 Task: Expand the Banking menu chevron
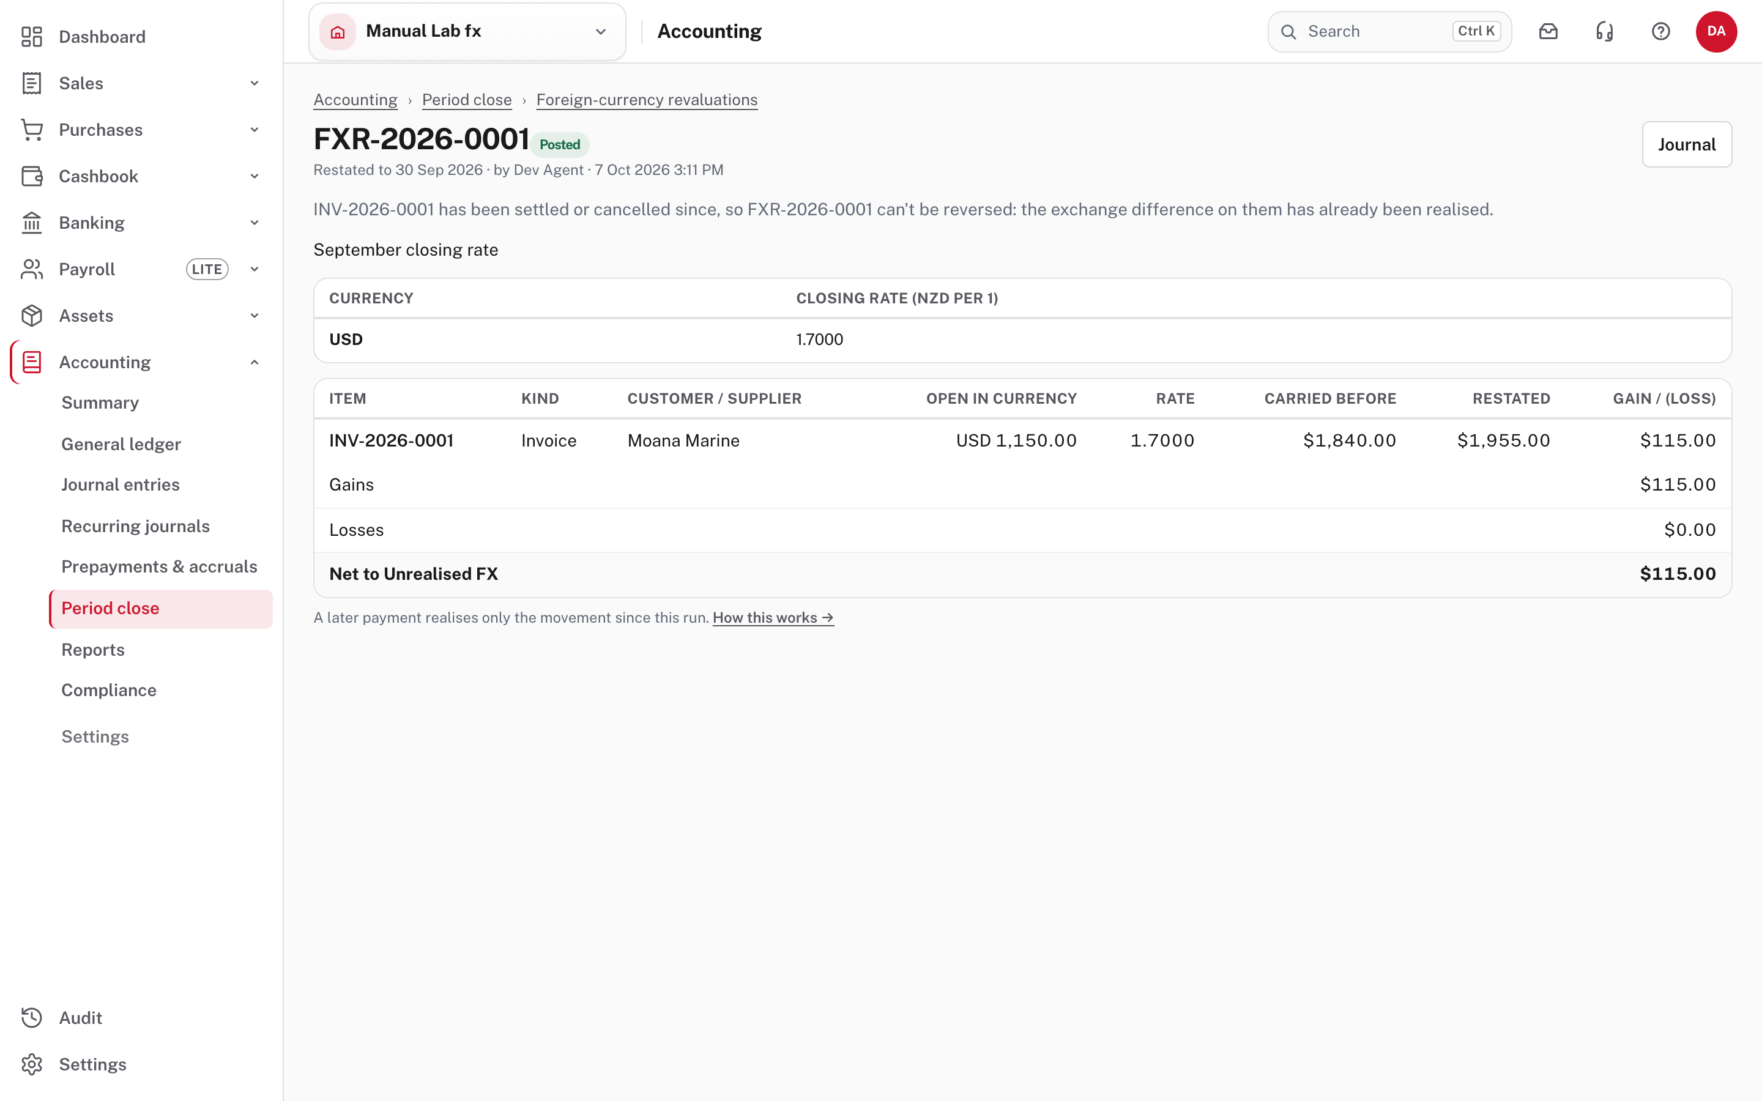pos(254,223)
